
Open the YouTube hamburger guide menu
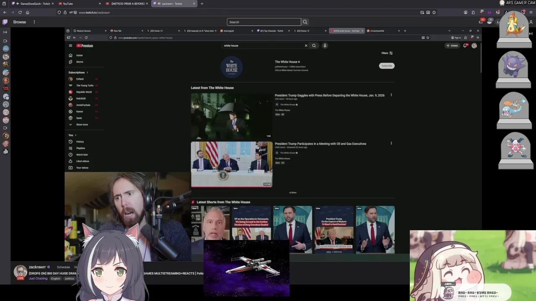[70, 46]
